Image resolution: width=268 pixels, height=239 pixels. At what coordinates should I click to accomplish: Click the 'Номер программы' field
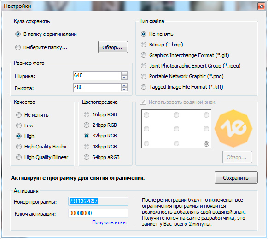(x=98, y=201)
